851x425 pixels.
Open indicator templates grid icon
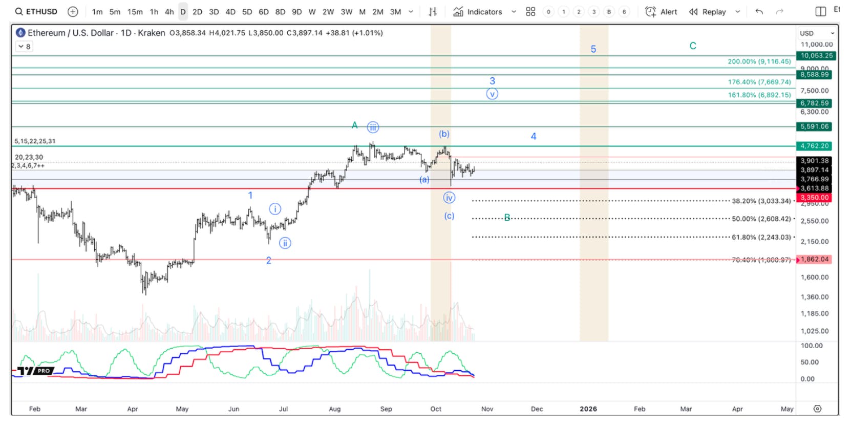point(530,11)
